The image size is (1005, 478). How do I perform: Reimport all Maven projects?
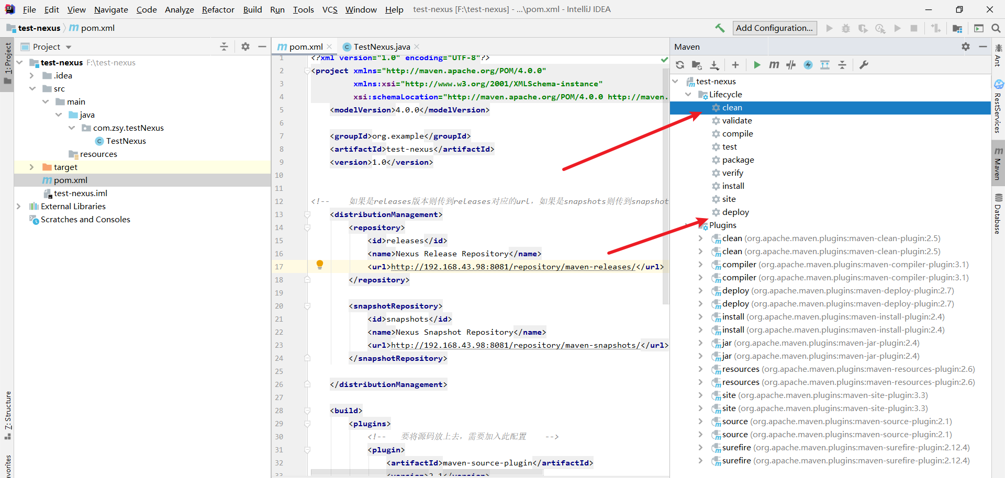pos(680,65)
